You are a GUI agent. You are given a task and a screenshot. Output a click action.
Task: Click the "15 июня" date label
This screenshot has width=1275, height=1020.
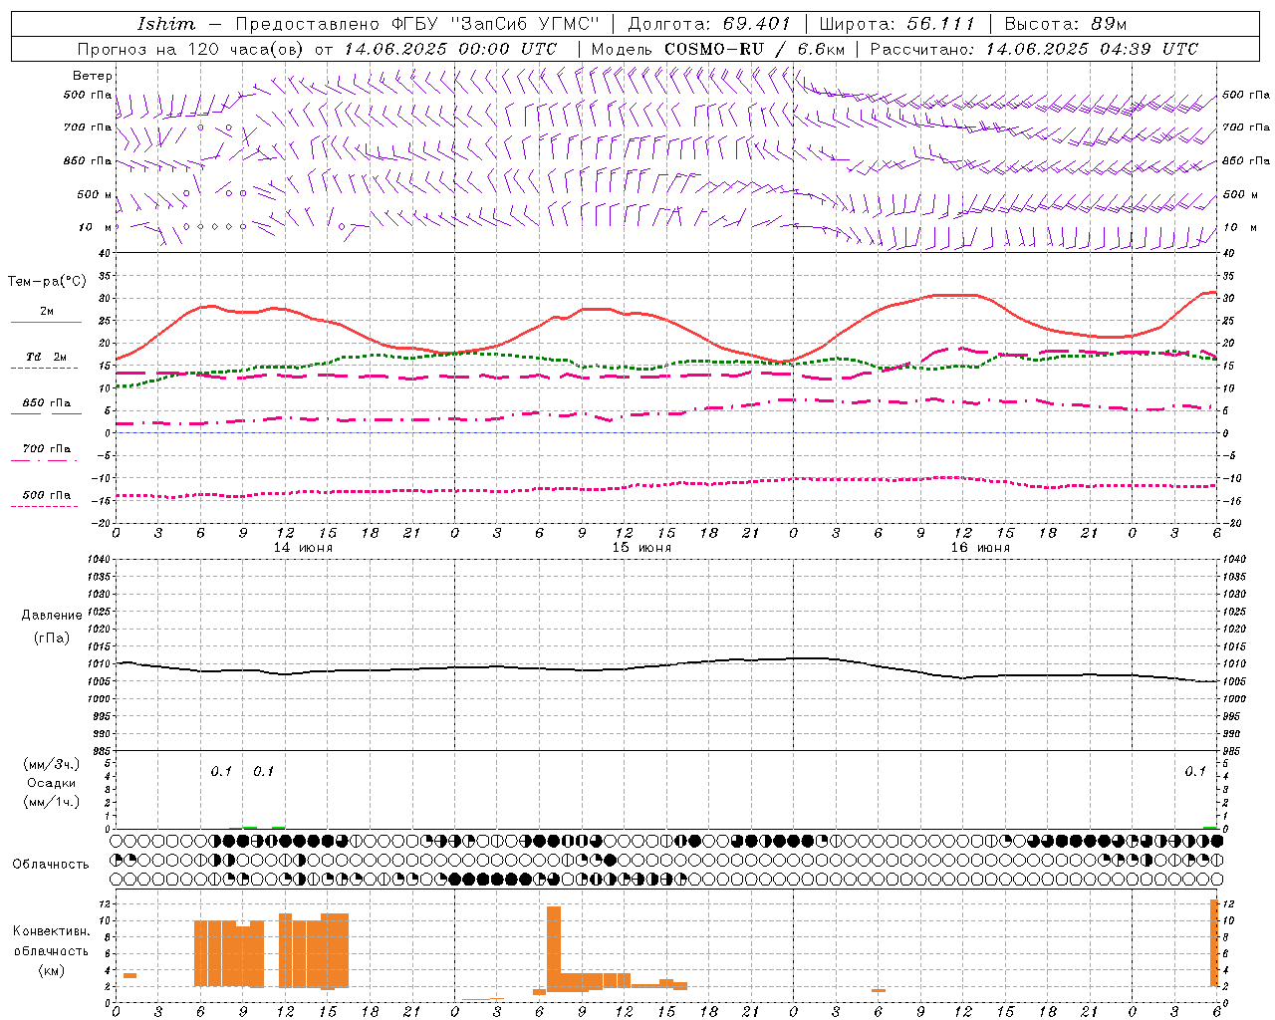point(641,548)
